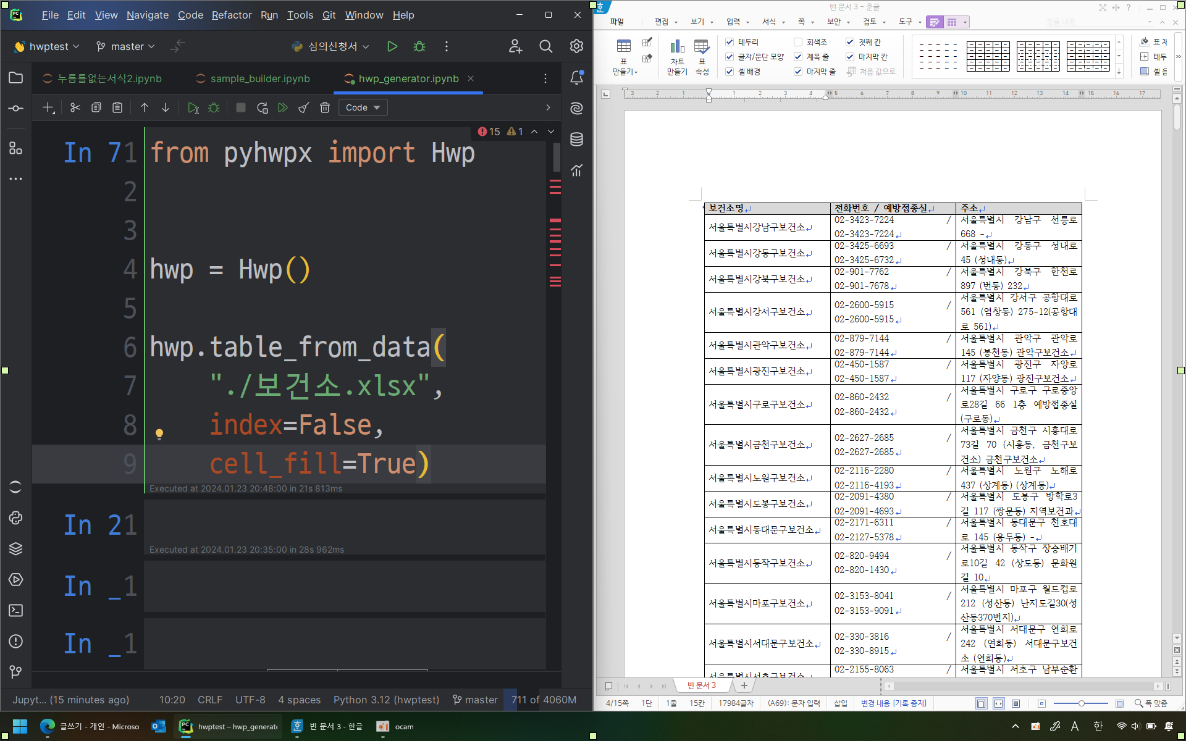The height and width of the screenshot is (741, 1186).
Task: Click the Restart Kernel icon
Action: 262,107
